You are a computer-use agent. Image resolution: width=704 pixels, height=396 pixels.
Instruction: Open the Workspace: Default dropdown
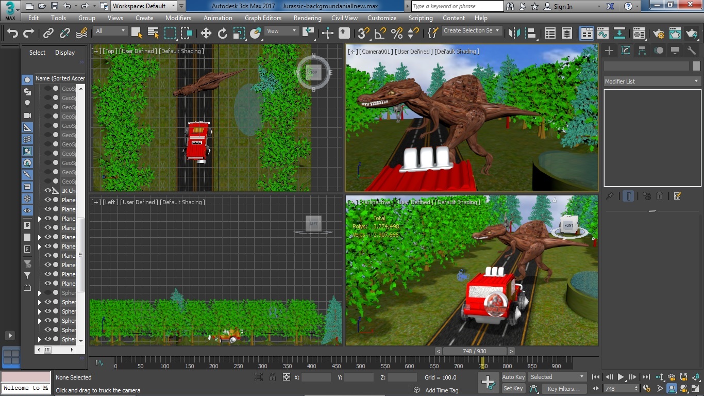(144, 6)
